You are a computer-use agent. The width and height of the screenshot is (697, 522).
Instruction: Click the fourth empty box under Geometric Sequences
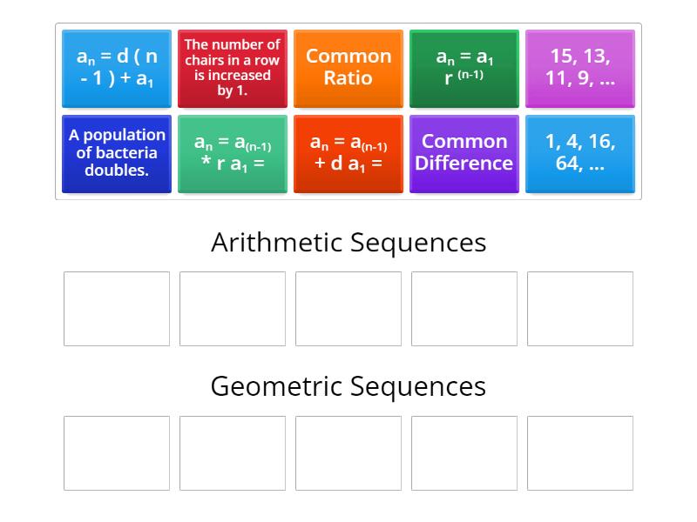tap(464, 453)
